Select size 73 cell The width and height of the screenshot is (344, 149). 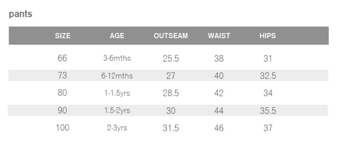(x=62, y=76)
